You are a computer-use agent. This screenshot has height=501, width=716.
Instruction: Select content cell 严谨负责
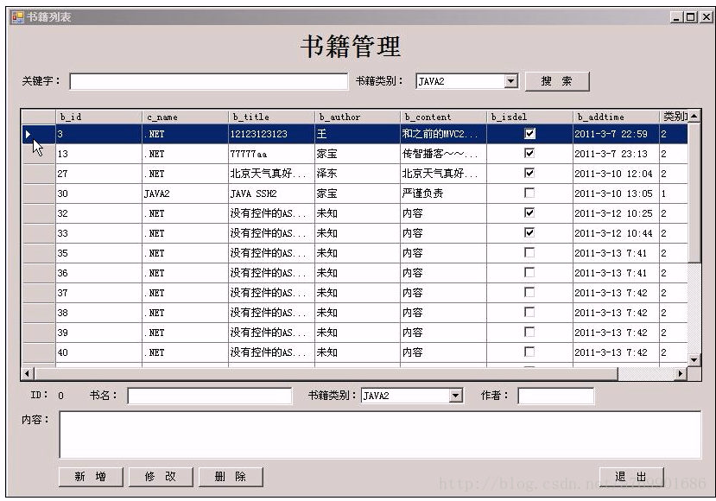pyautogui.click(x=443, y=193)
